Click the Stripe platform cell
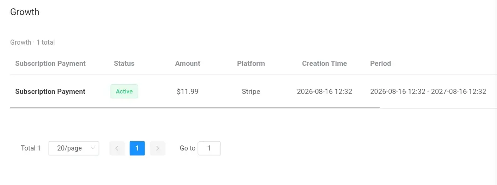Screen dimensions: 497x185 tap(251, 92)
